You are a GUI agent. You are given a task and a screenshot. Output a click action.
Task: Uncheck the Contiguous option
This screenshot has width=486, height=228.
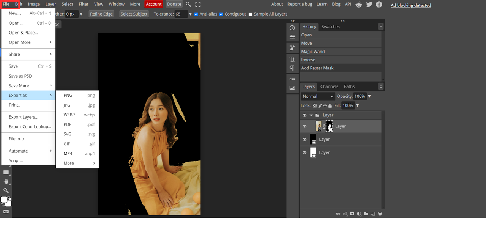coord(221,14)
